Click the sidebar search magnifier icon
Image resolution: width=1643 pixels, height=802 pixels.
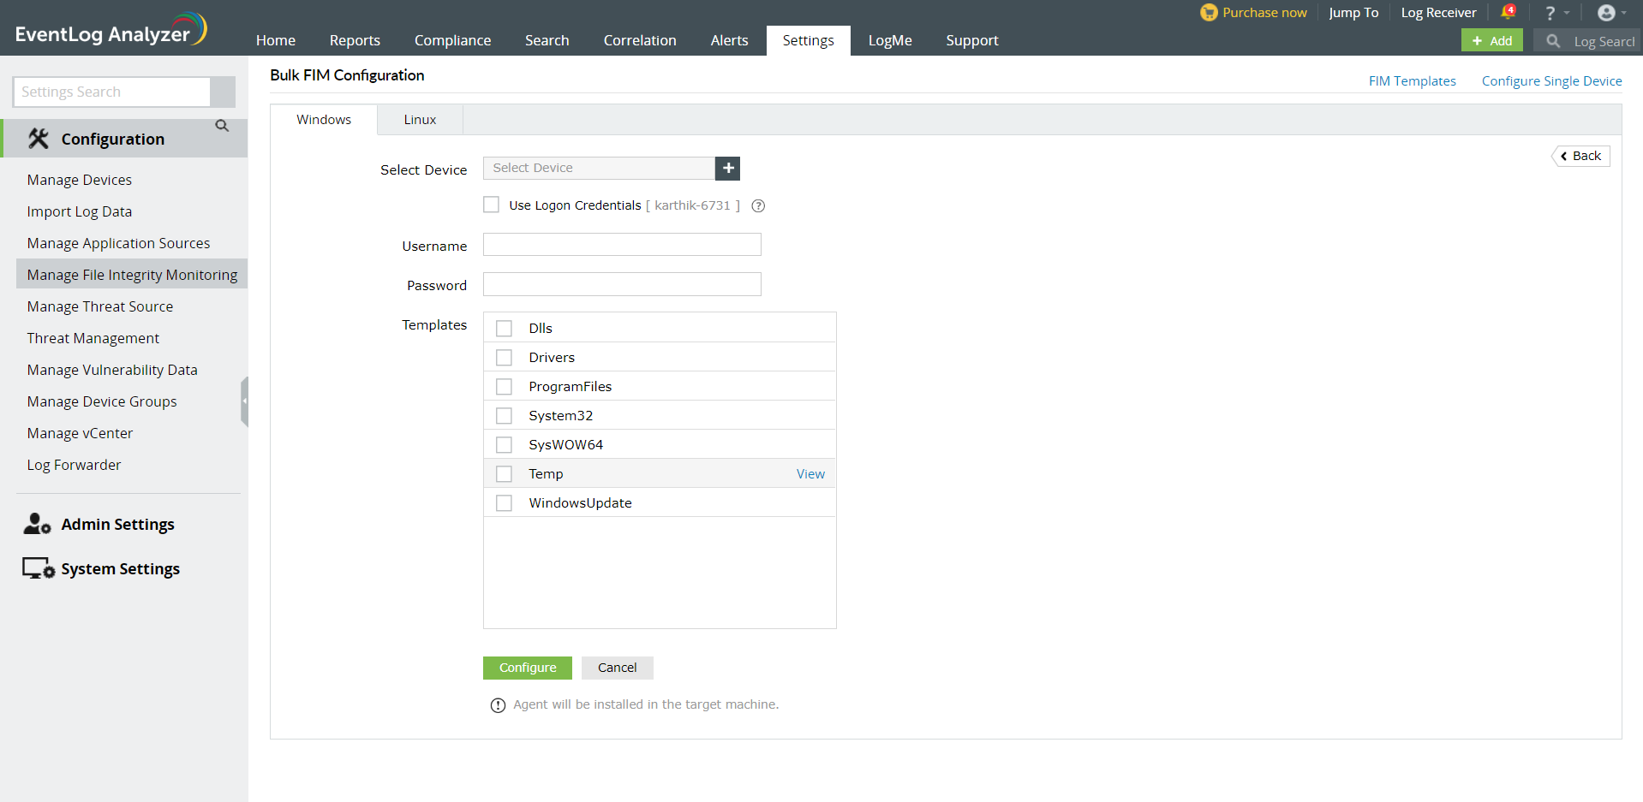[x=222, y=126]
